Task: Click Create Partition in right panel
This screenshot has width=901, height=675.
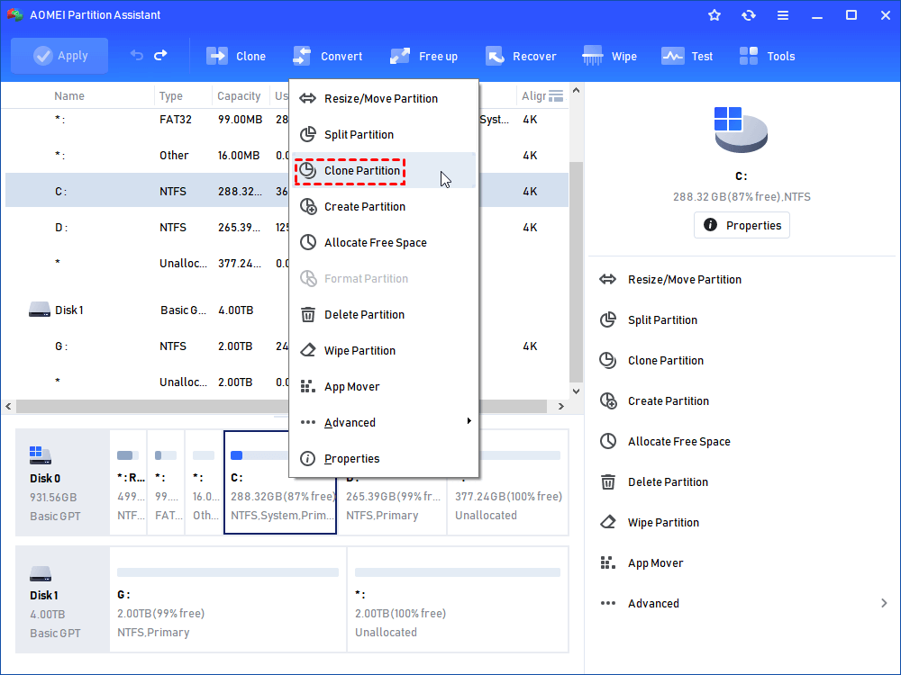Action: tap(654, 400)
